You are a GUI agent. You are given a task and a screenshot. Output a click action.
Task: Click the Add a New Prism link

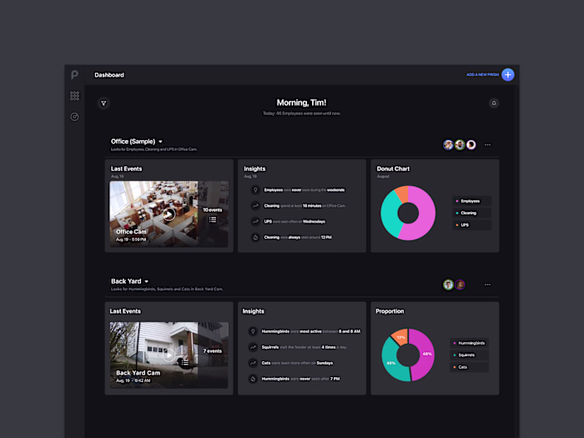(x=482, y=74)
